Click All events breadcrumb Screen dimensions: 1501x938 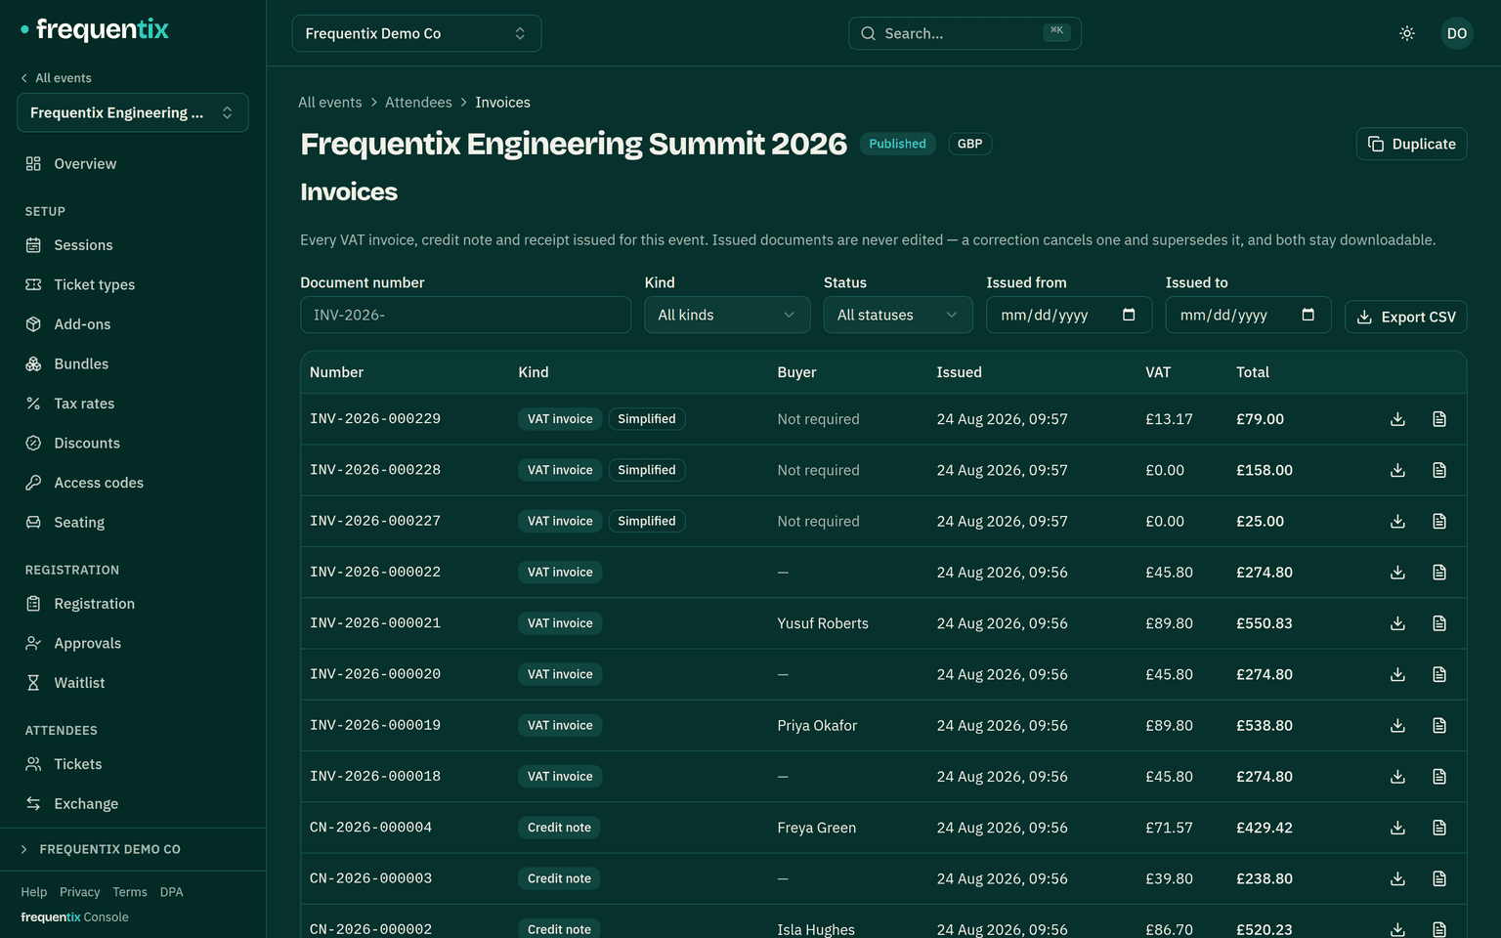[x=330, y=103]
